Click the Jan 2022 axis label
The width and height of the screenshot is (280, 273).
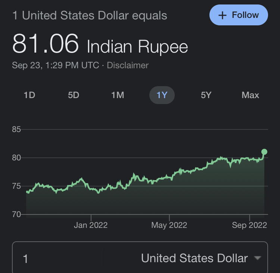[91, 225]
